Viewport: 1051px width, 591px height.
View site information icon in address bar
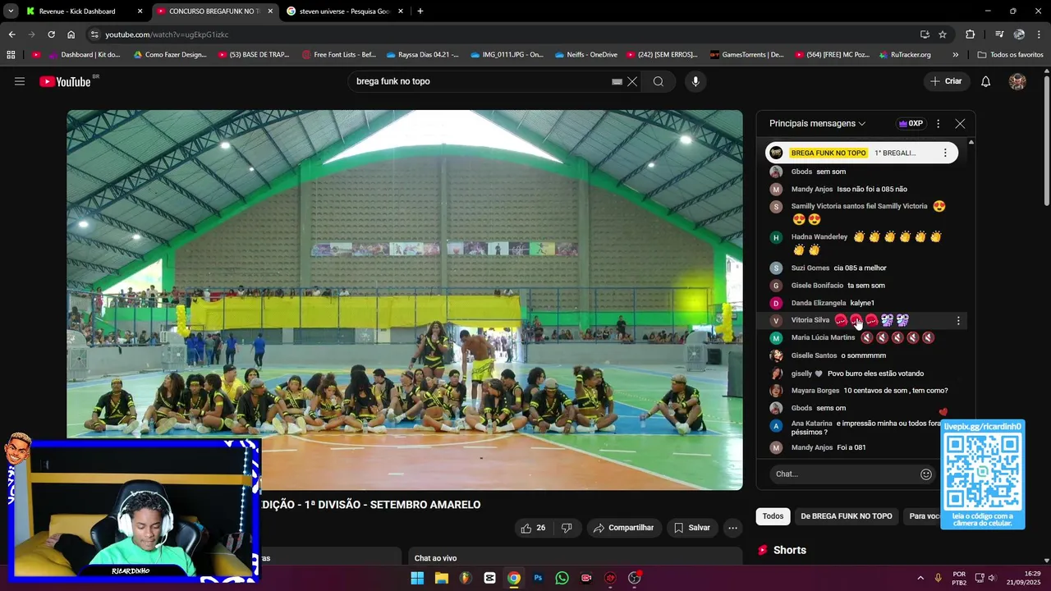point(94,34)
